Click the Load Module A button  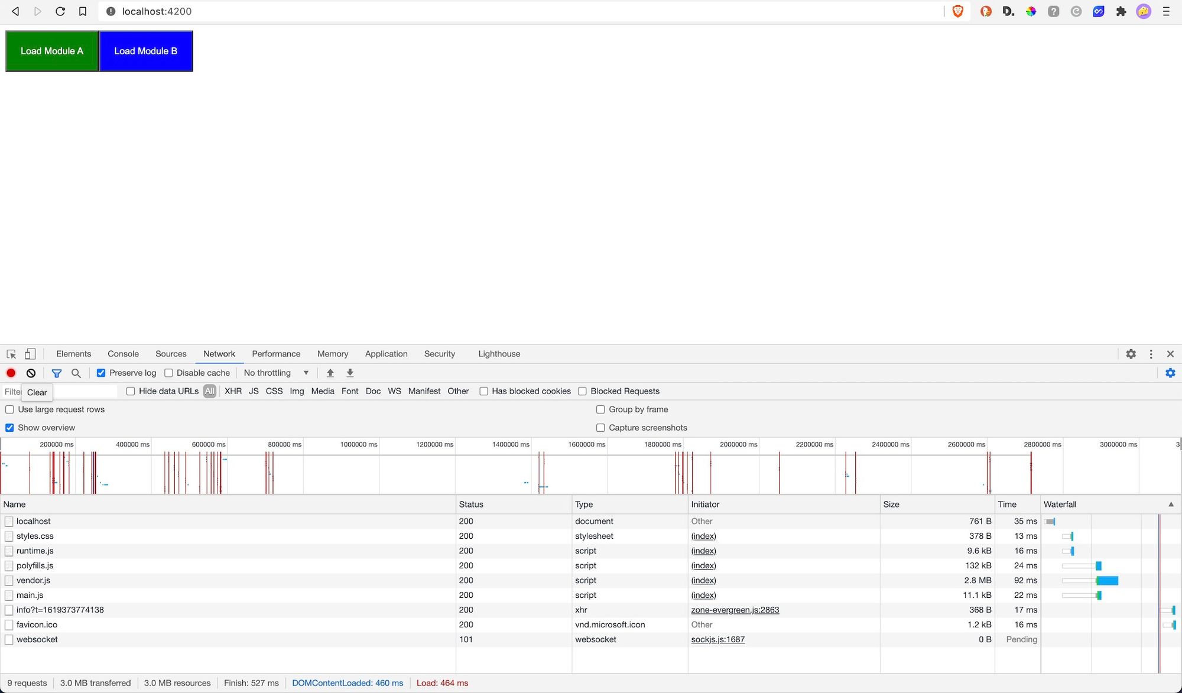tap(52, 51)
